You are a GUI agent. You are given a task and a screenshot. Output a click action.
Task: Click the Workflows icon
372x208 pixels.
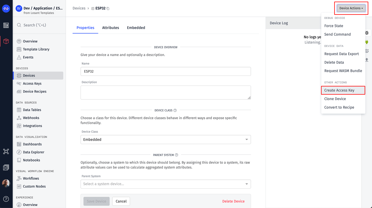(19, 178)
